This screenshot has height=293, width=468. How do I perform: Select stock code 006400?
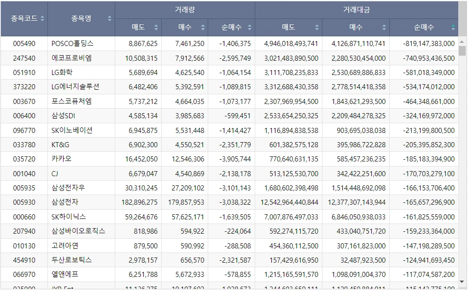(24, 115)
